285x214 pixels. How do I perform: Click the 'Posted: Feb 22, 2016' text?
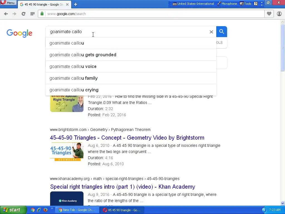[107, 115]
